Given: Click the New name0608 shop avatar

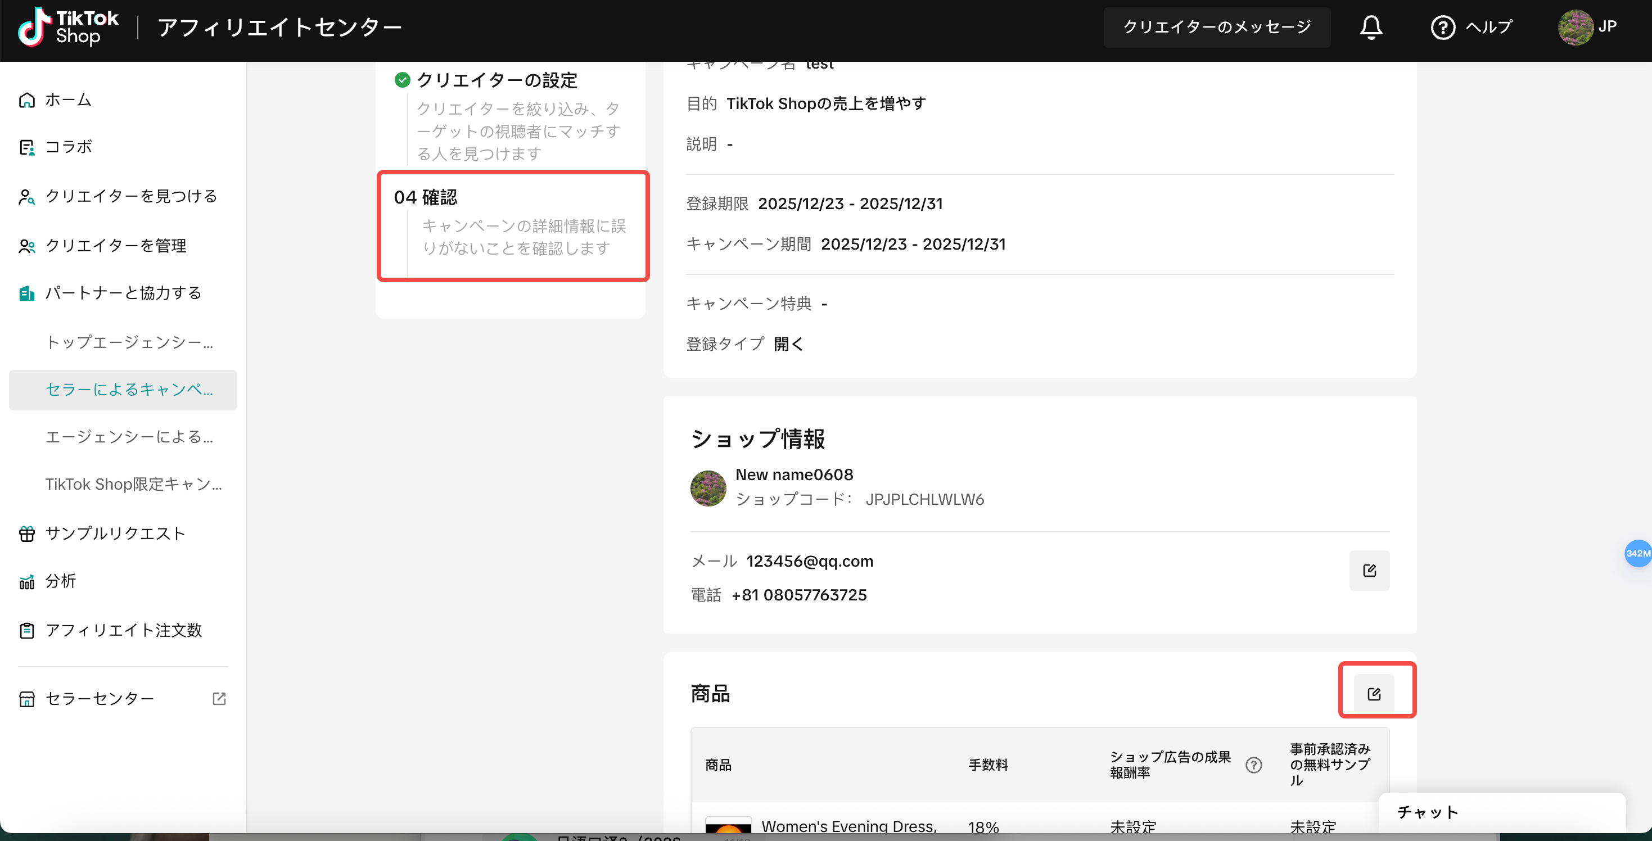Looking at the screenshot, I should click(708, 489).
